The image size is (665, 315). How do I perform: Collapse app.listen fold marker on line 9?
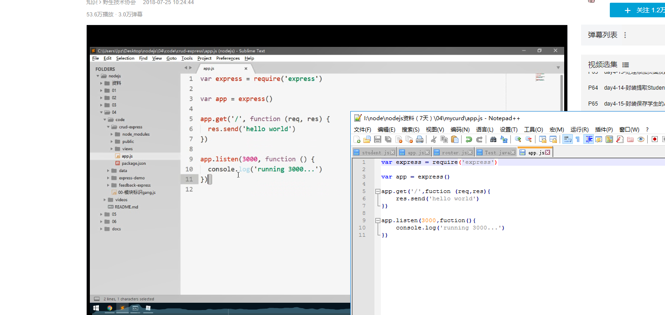(377, 220)
